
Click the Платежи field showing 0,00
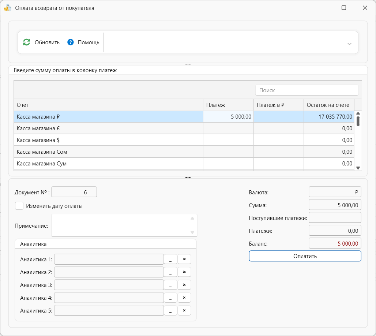tap(335, 231)
